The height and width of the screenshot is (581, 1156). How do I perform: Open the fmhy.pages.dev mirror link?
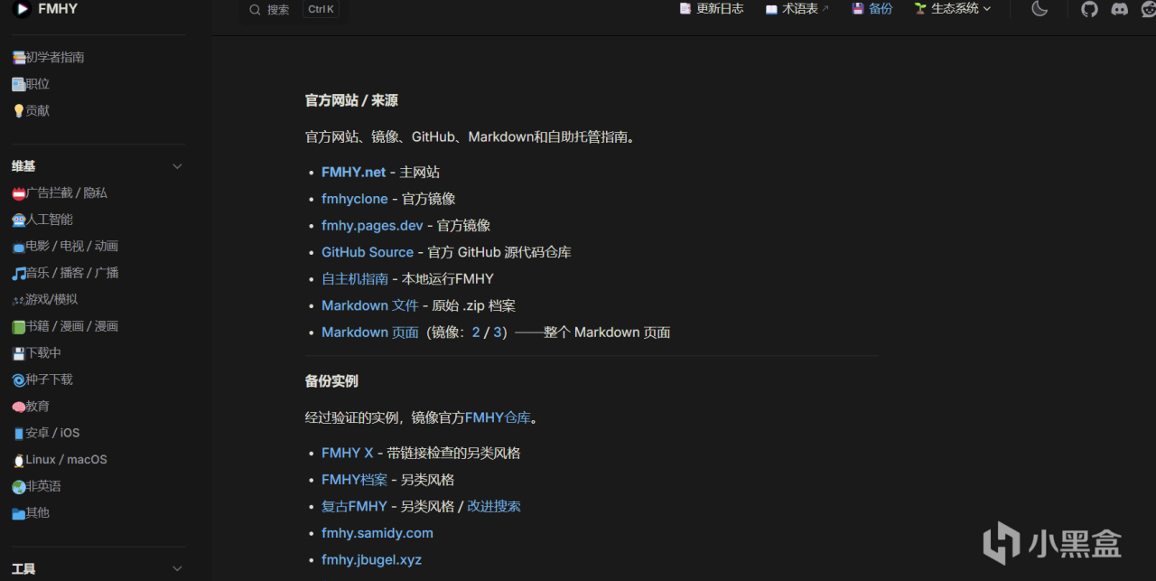tap(372, 225)
